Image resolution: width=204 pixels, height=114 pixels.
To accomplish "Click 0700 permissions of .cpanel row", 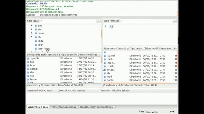I will tap(163, 56).
